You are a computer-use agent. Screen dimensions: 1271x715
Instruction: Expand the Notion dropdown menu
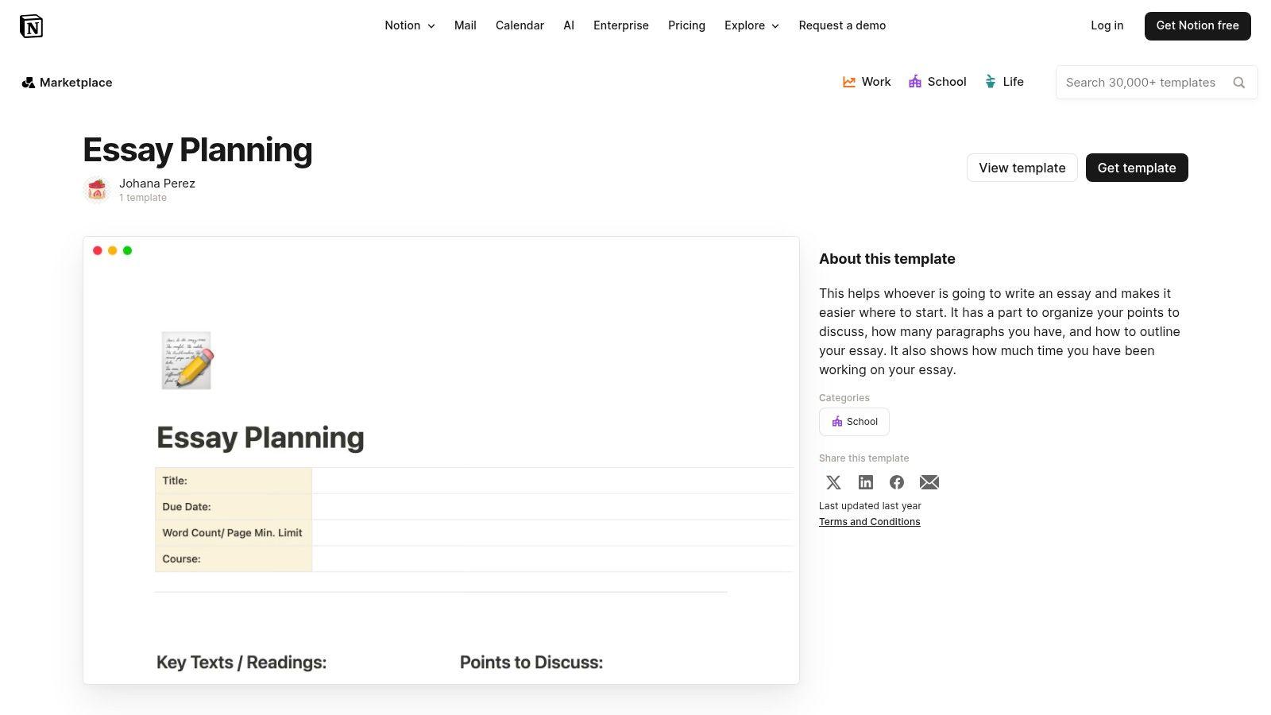click(410, 25)
